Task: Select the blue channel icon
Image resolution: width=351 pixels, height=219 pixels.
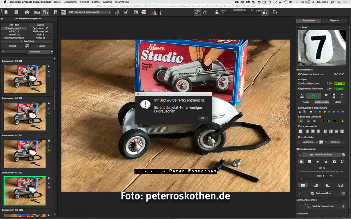Action: tap(335, 121)
